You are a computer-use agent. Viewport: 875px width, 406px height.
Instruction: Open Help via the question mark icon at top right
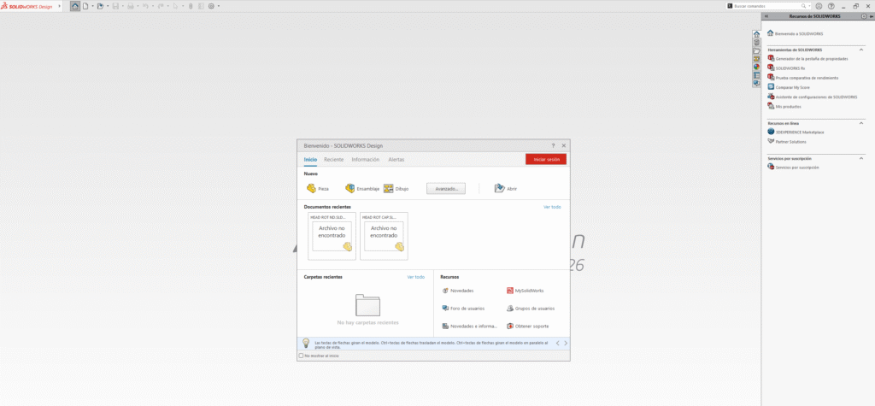click(x=831, y=6)
